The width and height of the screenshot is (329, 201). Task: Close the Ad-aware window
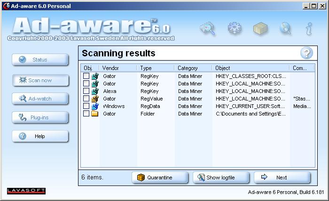pyautogui.click(x=322, y=6)
